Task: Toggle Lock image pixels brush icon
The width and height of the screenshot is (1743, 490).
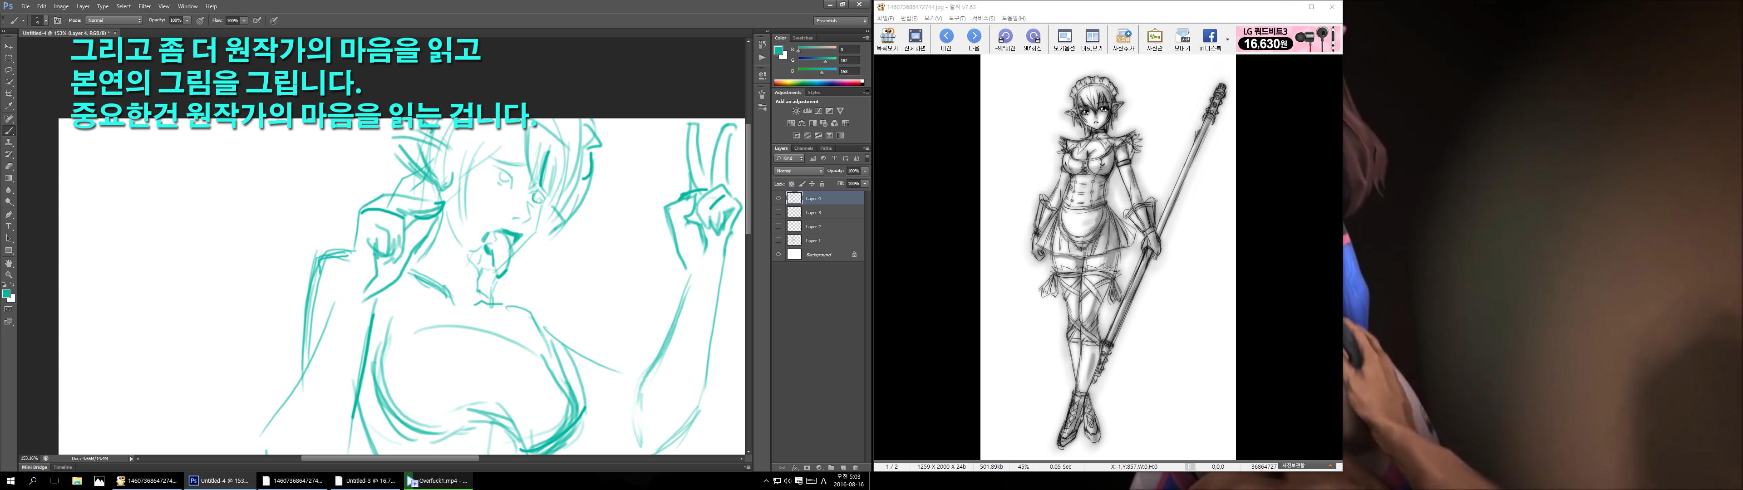Action: pyautogui.click(x=802, y=184)
